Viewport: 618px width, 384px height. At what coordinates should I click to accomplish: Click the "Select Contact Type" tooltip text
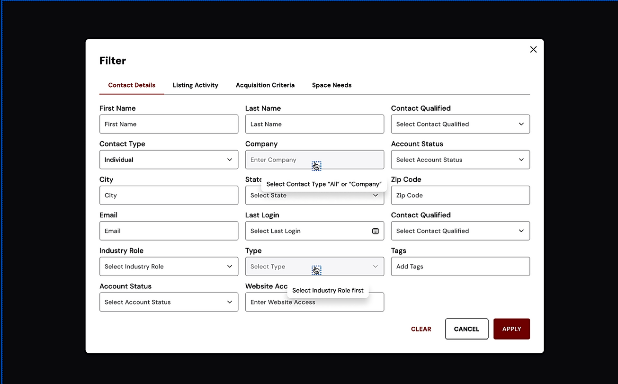tap(324, 184)
